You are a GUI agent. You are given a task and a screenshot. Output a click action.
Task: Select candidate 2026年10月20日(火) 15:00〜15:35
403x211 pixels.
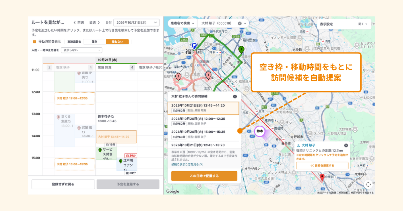tap(203, 134)
